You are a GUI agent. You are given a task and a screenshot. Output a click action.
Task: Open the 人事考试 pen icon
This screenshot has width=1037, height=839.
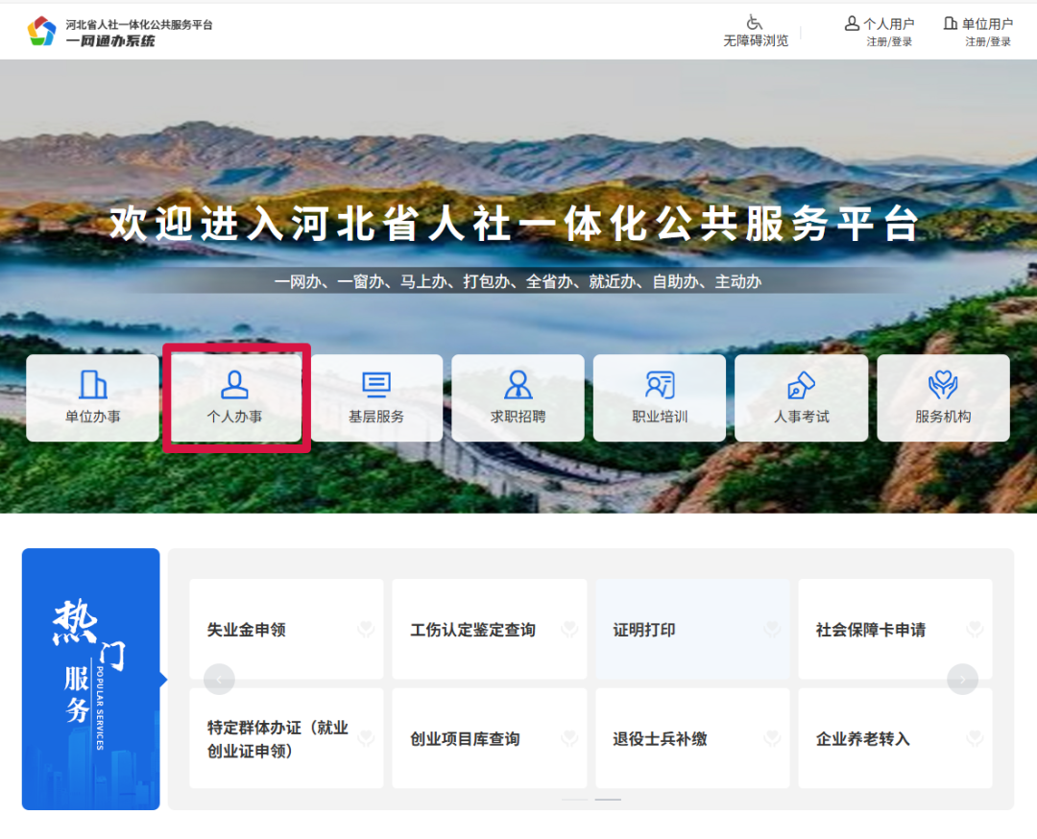coord(801,385)
